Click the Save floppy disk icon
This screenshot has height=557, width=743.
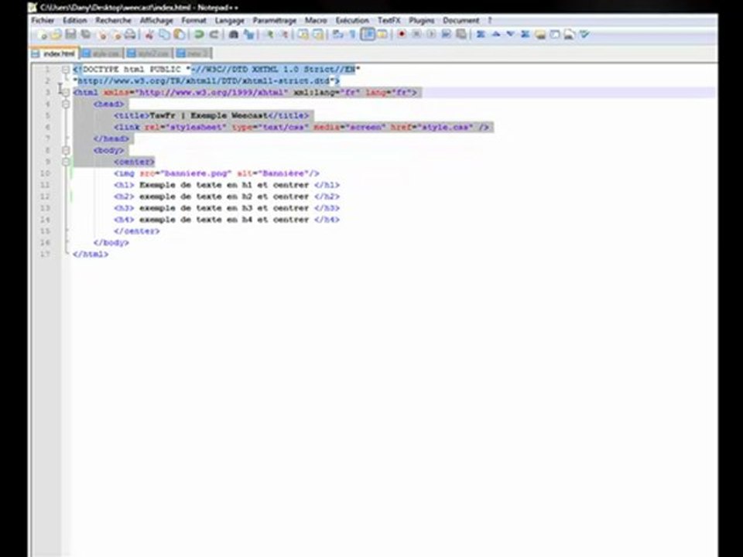click(x=70, y=35)
